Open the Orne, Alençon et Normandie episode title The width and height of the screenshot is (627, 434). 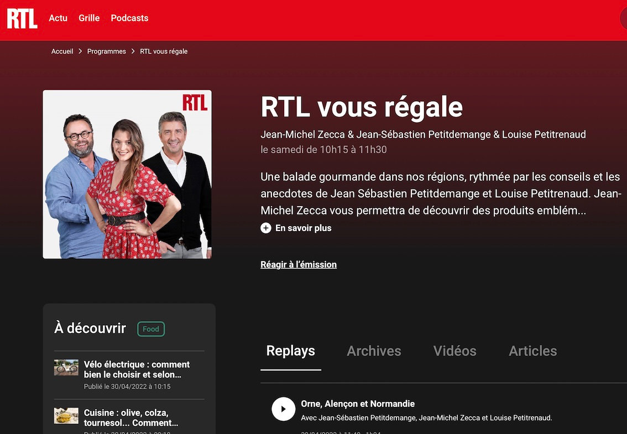[x=358, y=404]
